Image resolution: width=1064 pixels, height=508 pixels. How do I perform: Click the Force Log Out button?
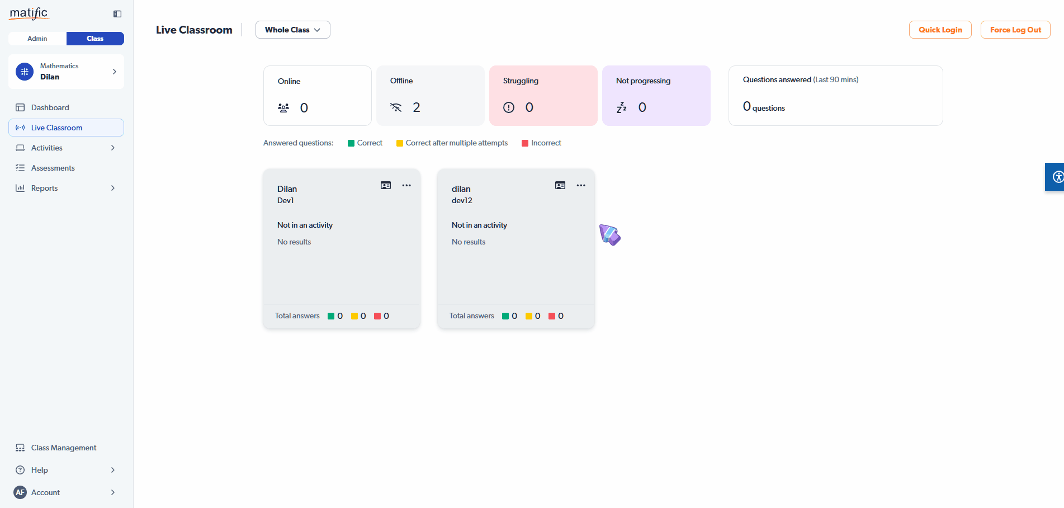[x=1015, y=30]
